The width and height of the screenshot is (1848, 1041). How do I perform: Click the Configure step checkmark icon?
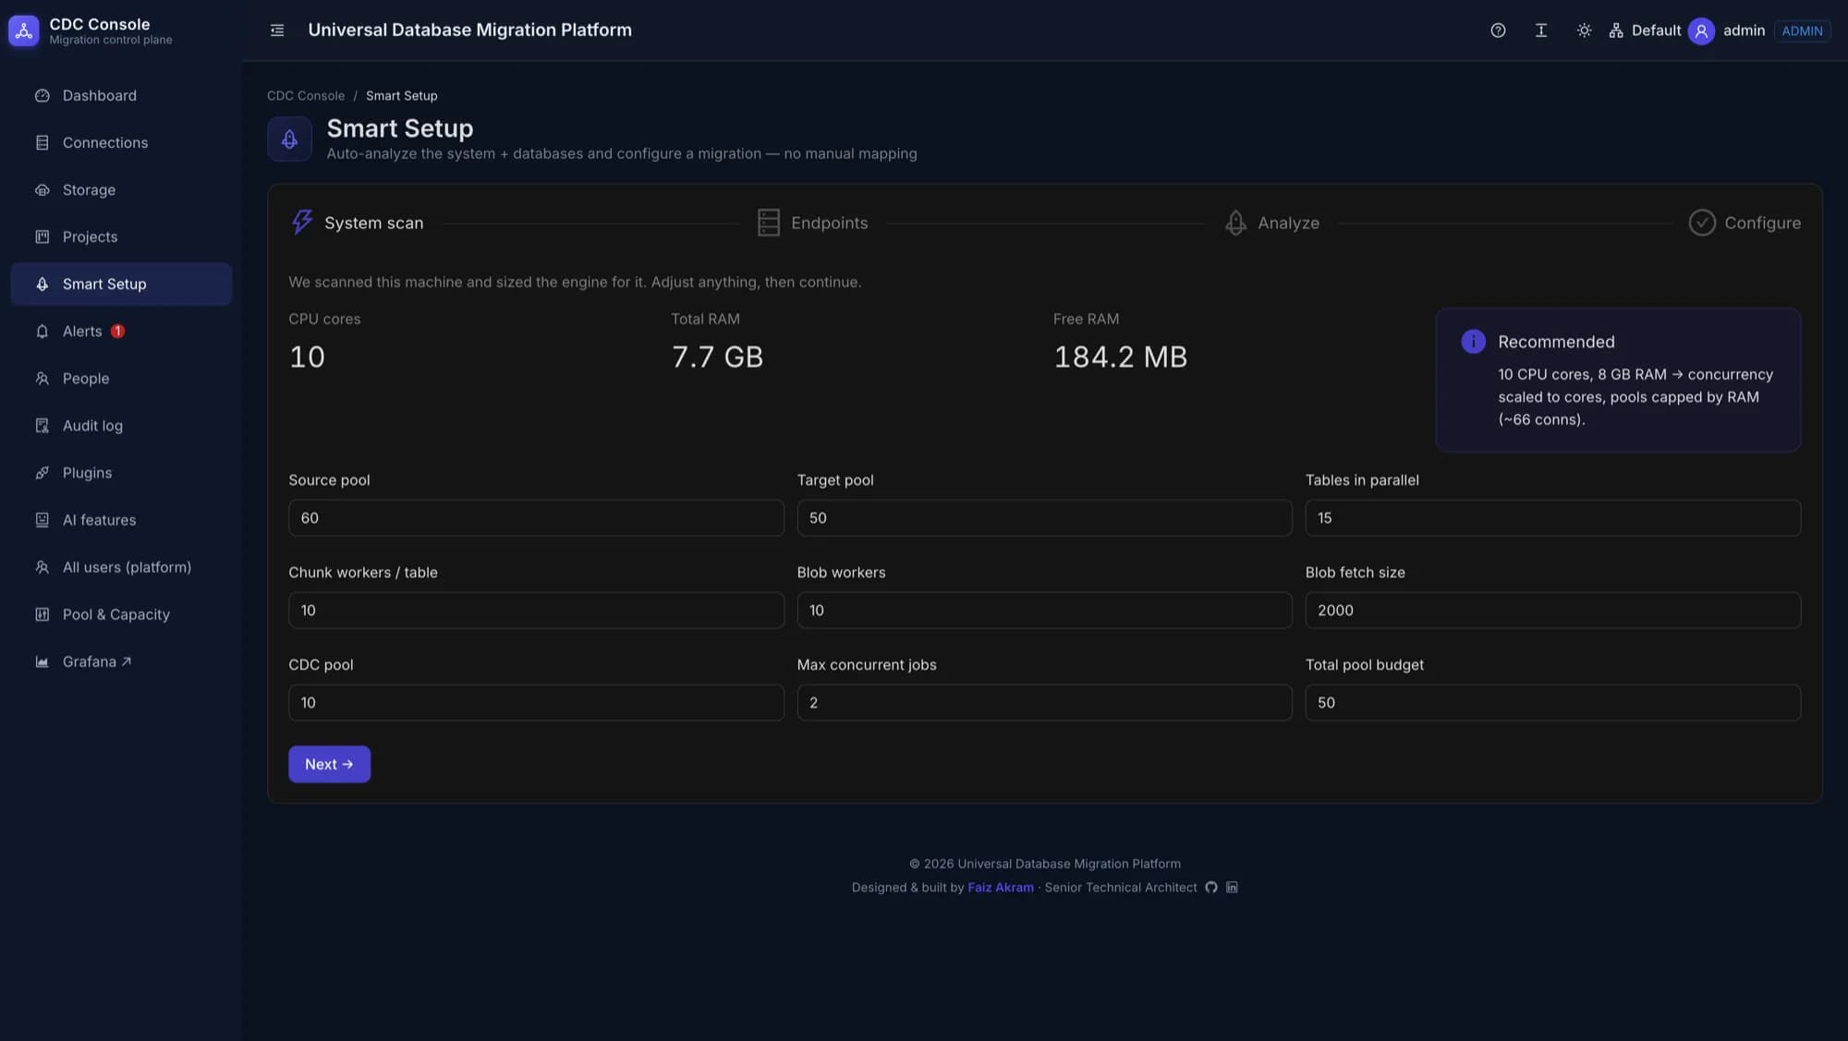pos(1702,223)
